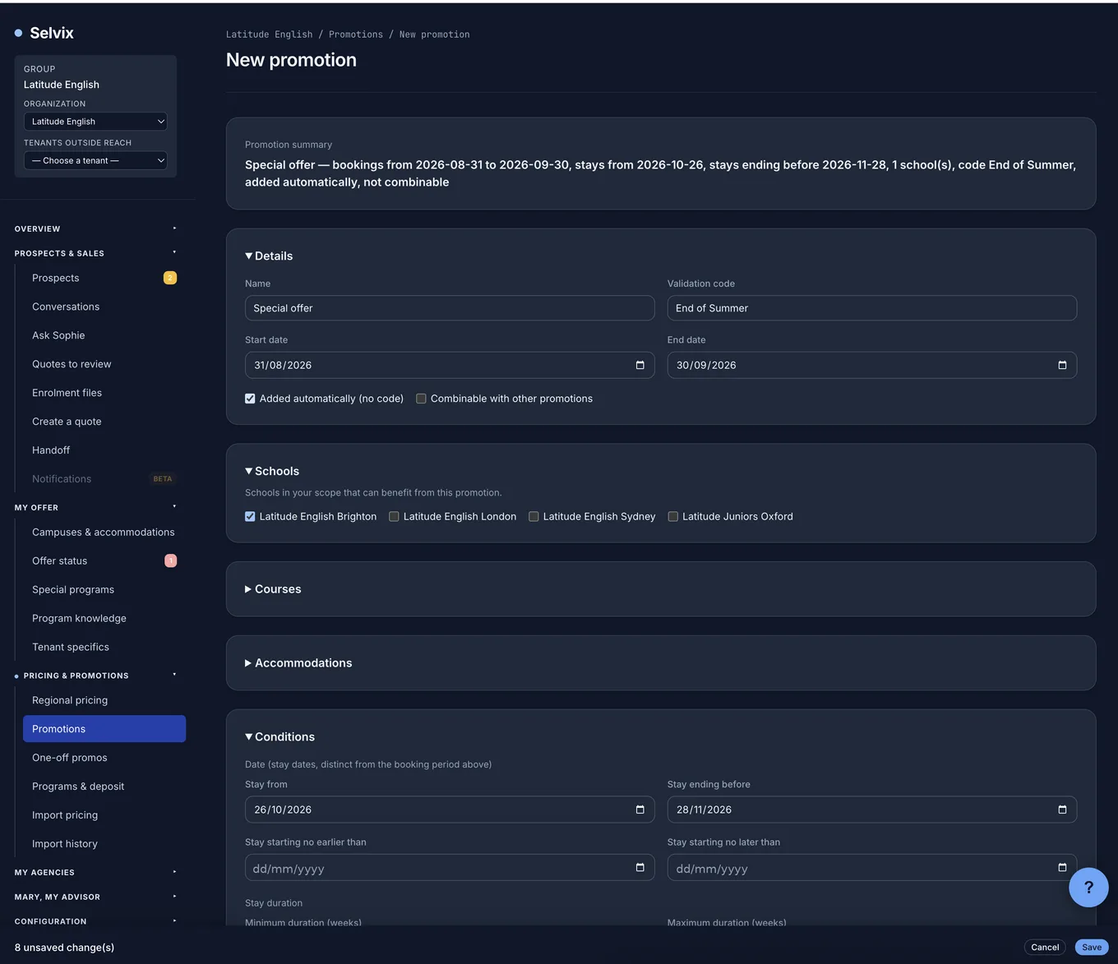Image resolution: width=1118 pixels, height=964 pixels.
Task: Open calendar picker for Stay ending before
Action: point(1062,809)
